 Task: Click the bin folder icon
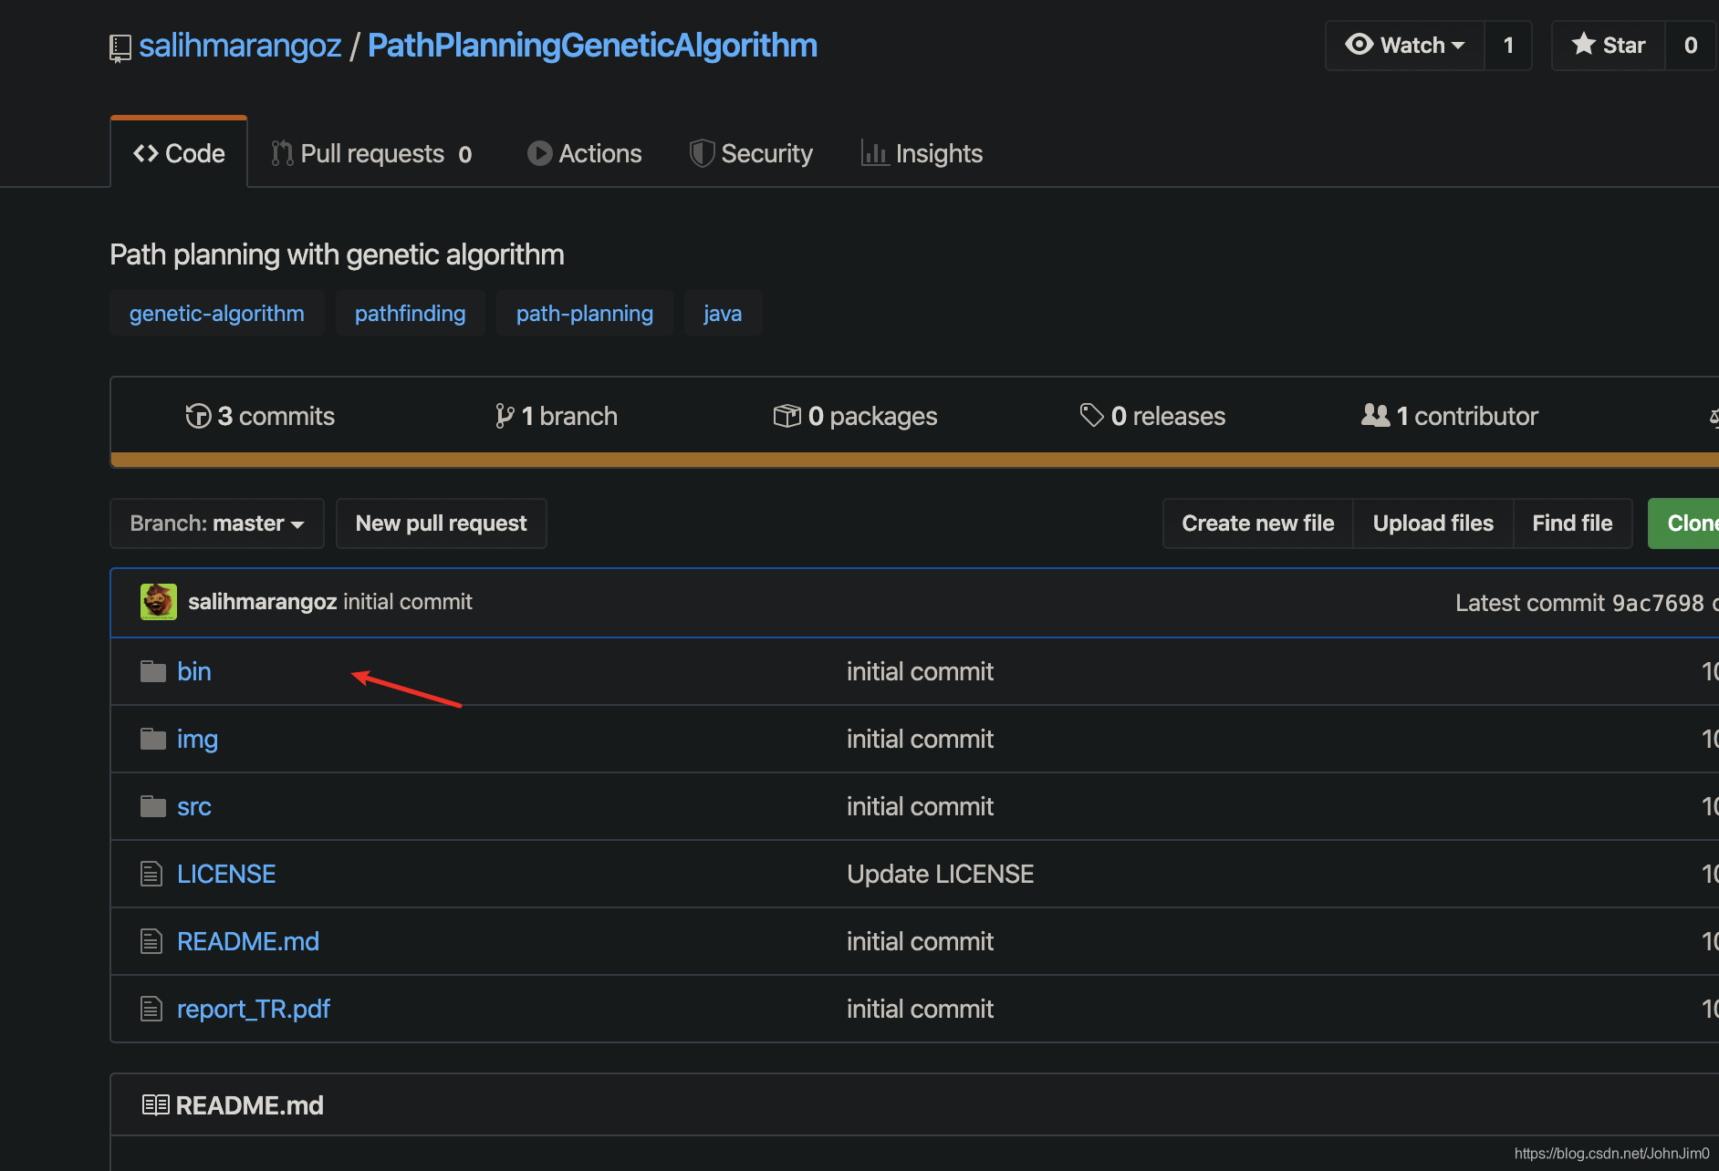[x=152, y=671]
